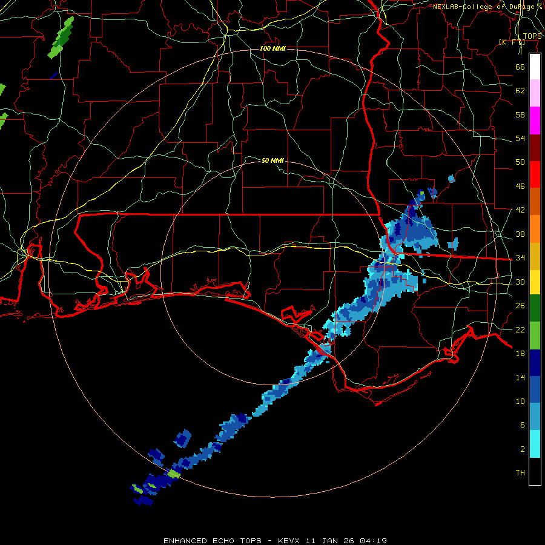Click the 2 label on the scale

(x=522, y=449)
